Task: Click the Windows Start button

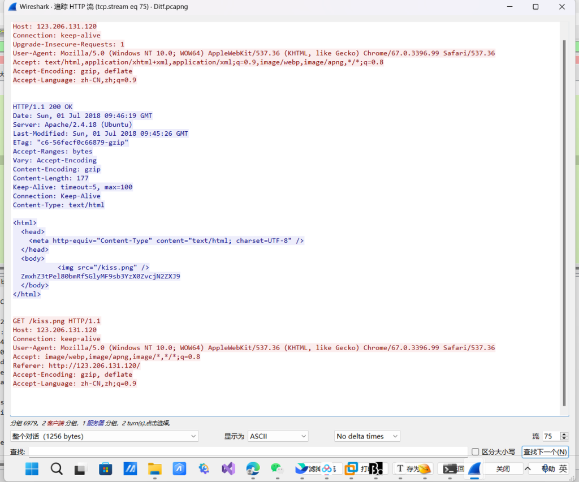Action: 32,468
